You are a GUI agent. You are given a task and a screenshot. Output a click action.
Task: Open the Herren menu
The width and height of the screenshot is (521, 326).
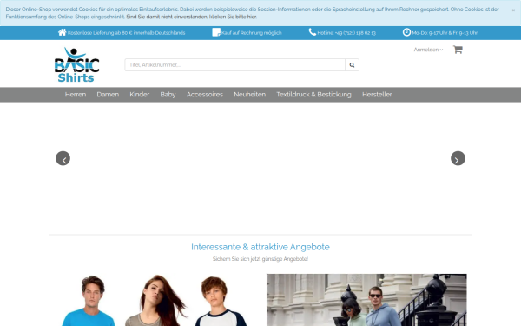[76, 95]
